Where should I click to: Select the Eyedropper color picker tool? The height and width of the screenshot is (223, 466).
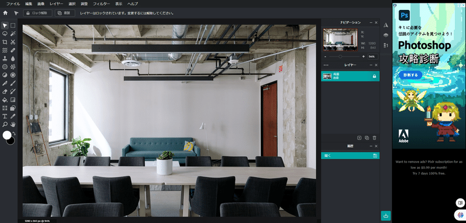tap(13, 116)
